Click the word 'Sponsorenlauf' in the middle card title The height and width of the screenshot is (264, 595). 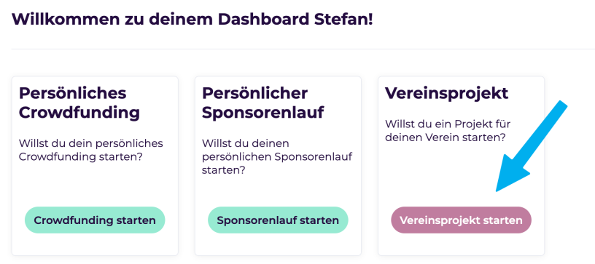pyautogui.click(x=263, y=113)
